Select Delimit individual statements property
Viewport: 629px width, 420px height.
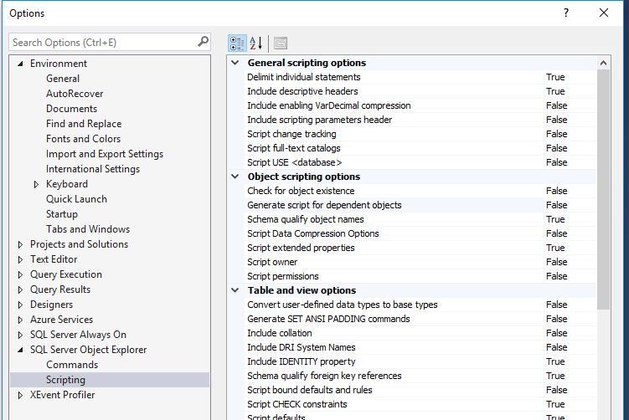coord(304,77)
